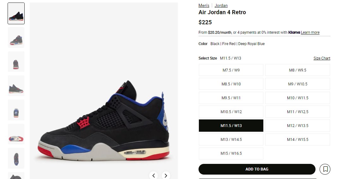This screenshot has height=179, width=337.
Task: Go to previous product image arrow
Action: (153, 176)
